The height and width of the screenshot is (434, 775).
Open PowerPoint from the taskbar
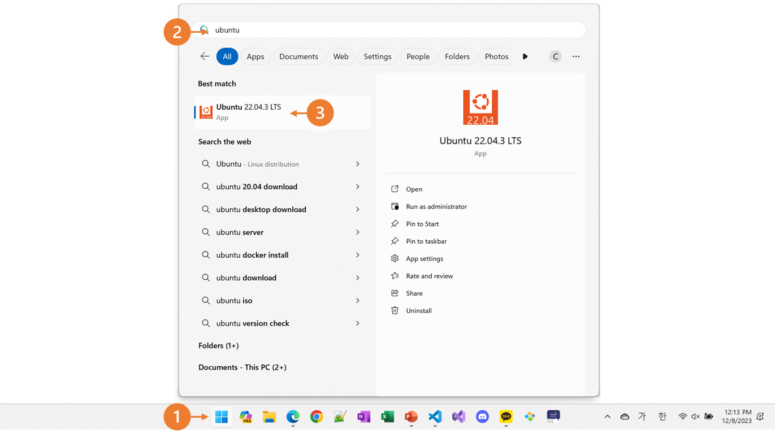(411, 417)
